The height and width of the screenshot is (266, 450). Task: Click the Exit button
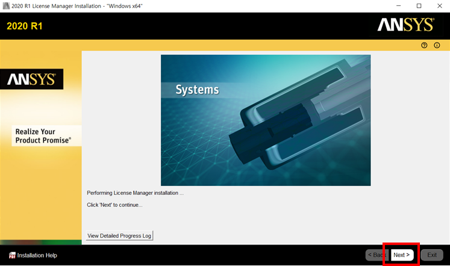432,255
